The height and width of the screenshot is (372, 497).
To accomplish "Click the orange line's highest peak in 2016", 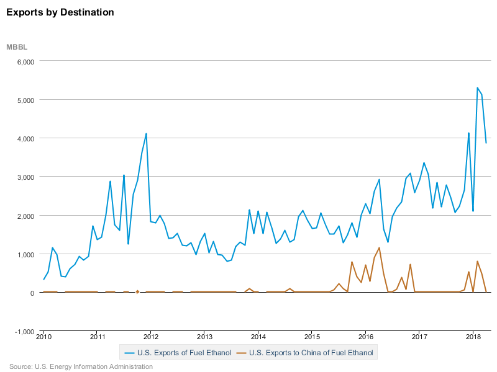I will pyautogui.click(x=379, y=248).
